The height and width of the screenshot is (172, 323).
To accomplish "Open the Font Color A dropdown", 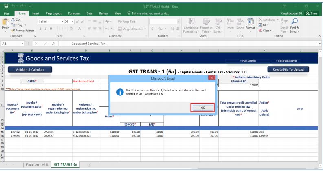I will [84, 29].
